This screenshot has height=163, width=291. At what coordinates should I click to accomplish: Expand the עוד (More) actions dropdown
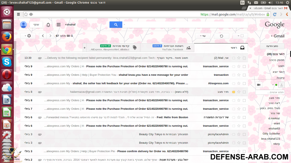[x=204, y=36]
